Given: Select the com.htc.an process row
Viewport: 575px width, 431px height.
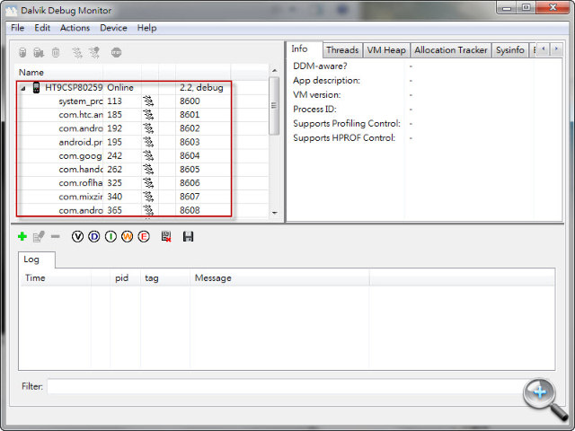Looking at the screenshot, I should coord(142,115).
